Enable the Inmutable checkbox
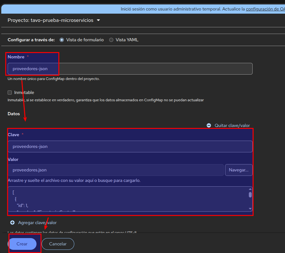The height and width of the screenshot is (253, 285). (x=10, y=92)
